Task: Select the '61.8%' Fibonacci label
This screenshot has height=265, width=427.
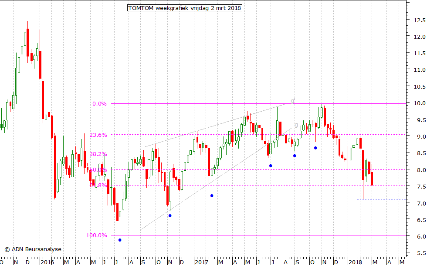Action: click(98, 185)
